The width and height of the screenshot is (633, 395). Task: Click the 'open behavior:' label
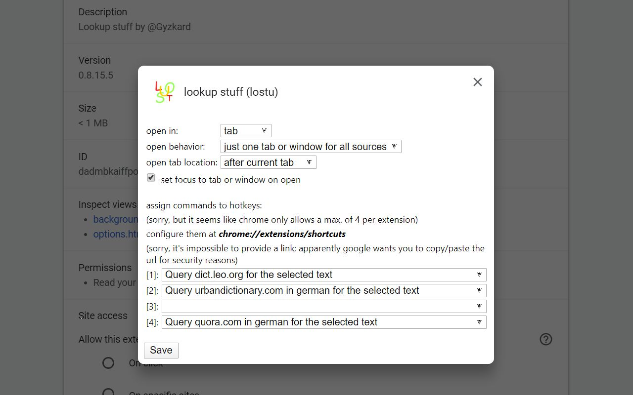point(176,147)
